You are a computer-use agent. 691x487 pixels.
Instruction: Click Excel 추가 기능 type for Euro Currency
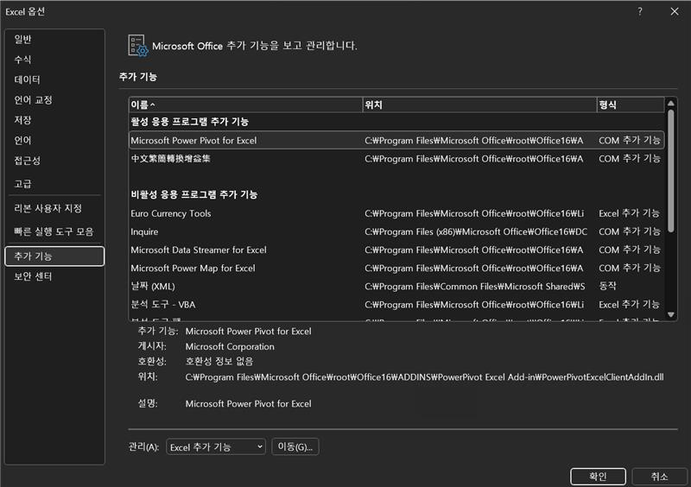click(630, 213)
